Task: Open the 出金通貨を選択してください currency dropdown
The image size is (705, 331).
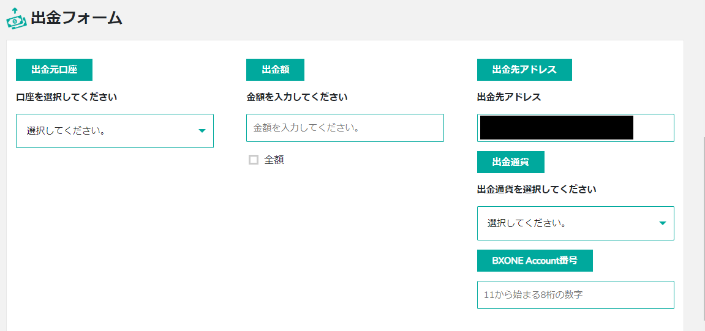Action: pos(576,223)
